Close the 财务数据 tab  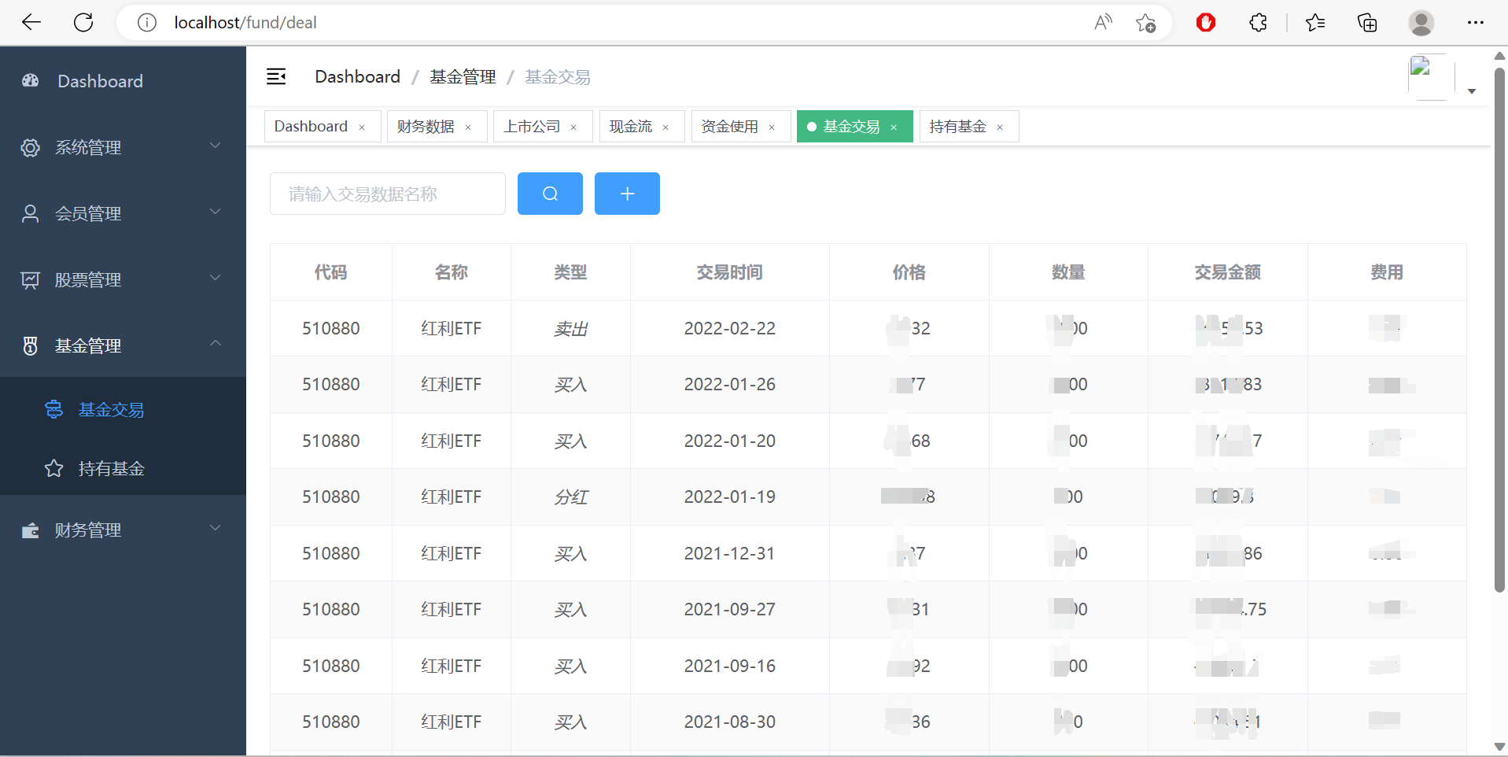[x=468, y=127]
